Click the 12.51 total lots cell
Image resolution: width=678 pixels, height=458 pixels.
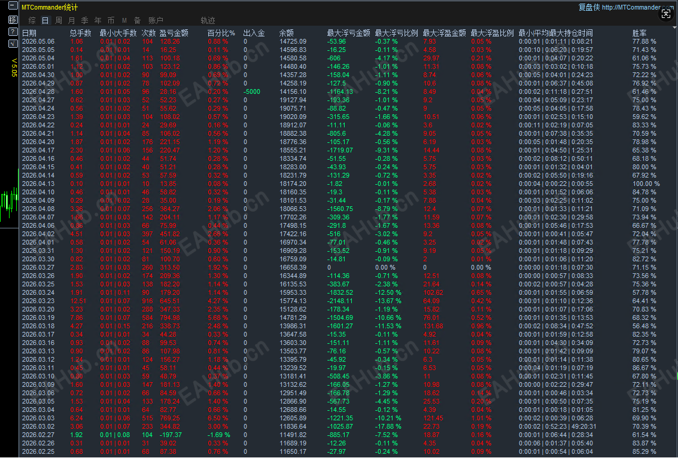pos(78,301)
